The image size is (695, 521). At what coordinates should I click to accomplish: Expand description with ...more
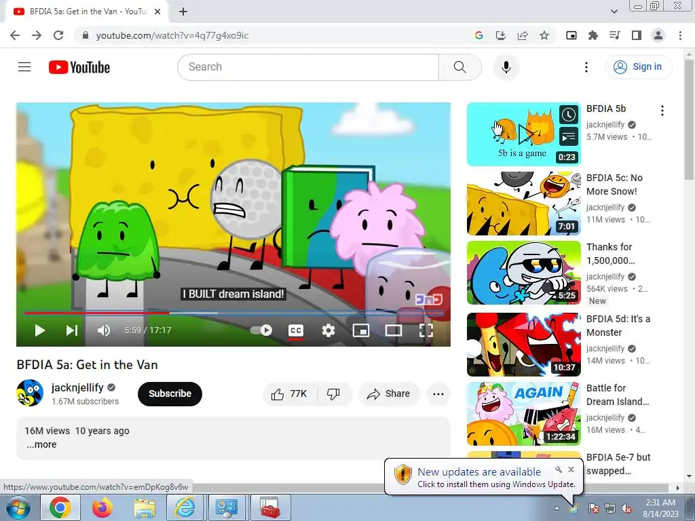(x=41, y=444)
